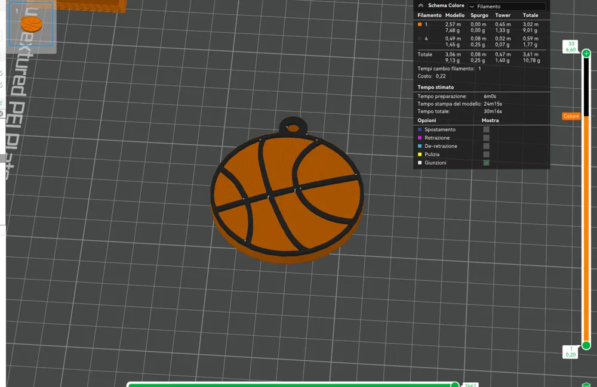
Task: Click the Spostamento blue legend square
Action: [x=420, y=129]
